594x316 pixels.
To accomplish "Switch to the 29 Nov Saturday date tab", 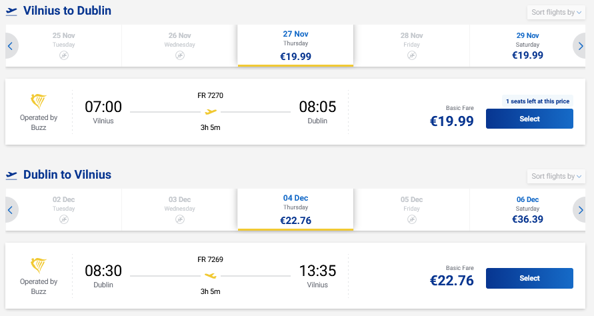I will (527, 45).
